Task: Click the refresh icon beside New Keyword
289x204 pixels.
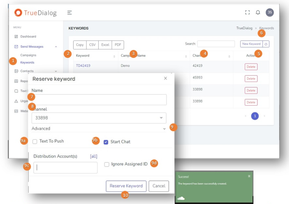Action: (x=266, y=44)
